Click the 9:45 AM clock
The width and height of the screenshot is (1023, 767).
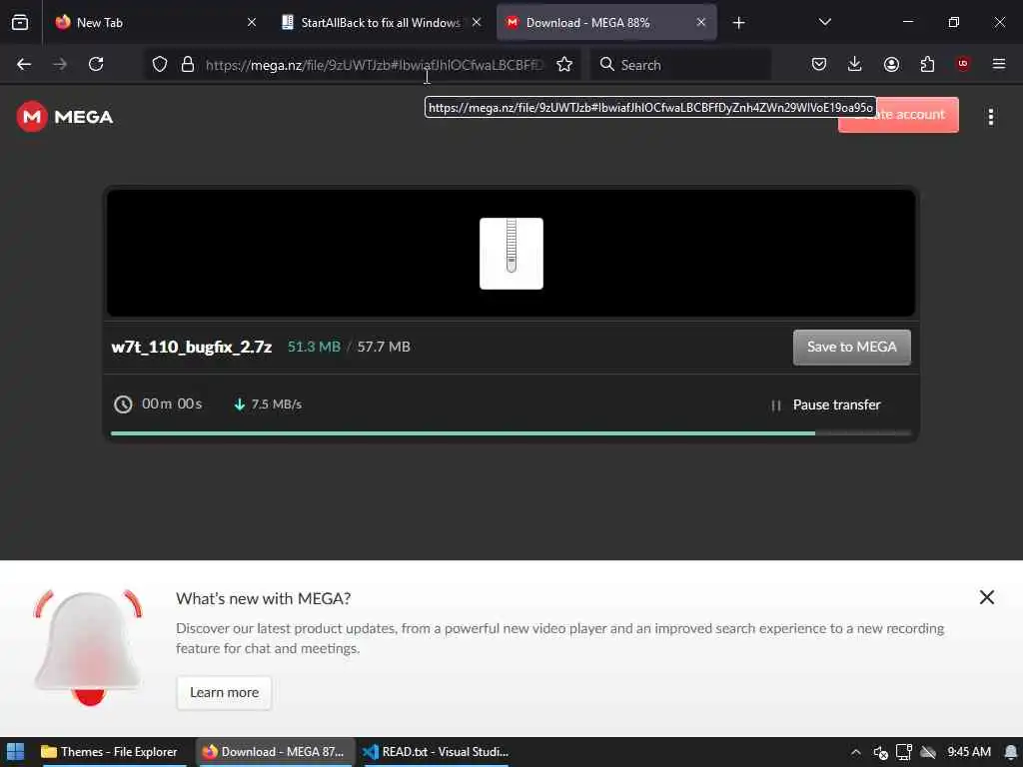tap(969, 752)
